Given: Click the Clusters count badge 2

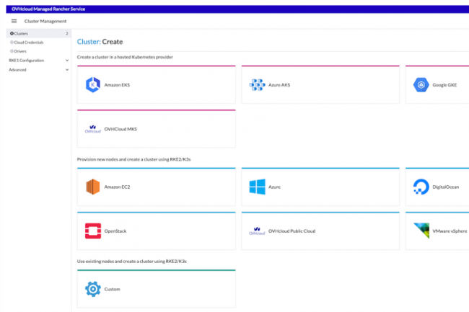Looking at the screenshot, I should [67, 33].
